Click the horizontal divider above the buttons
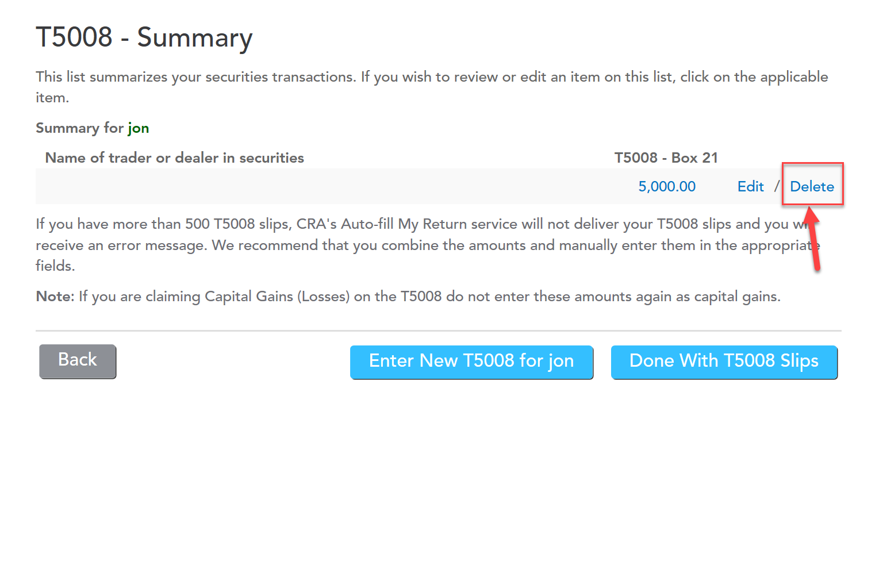The image size is (883, 561). [438, 331]
